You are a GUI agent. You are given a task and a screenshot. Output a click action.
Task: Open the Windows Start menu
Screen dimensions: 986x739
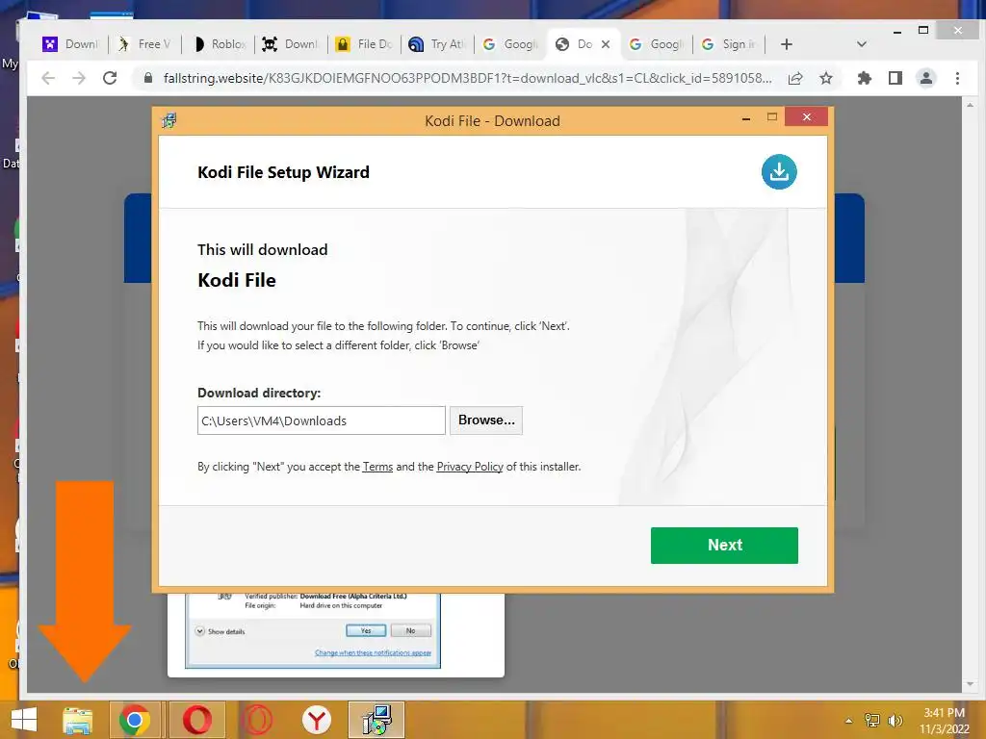pos(24,720)
